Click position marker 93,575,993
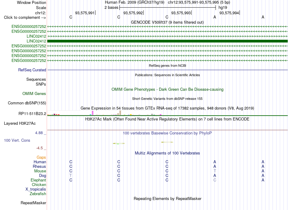288x210 pixels. (x=181, y=13)
